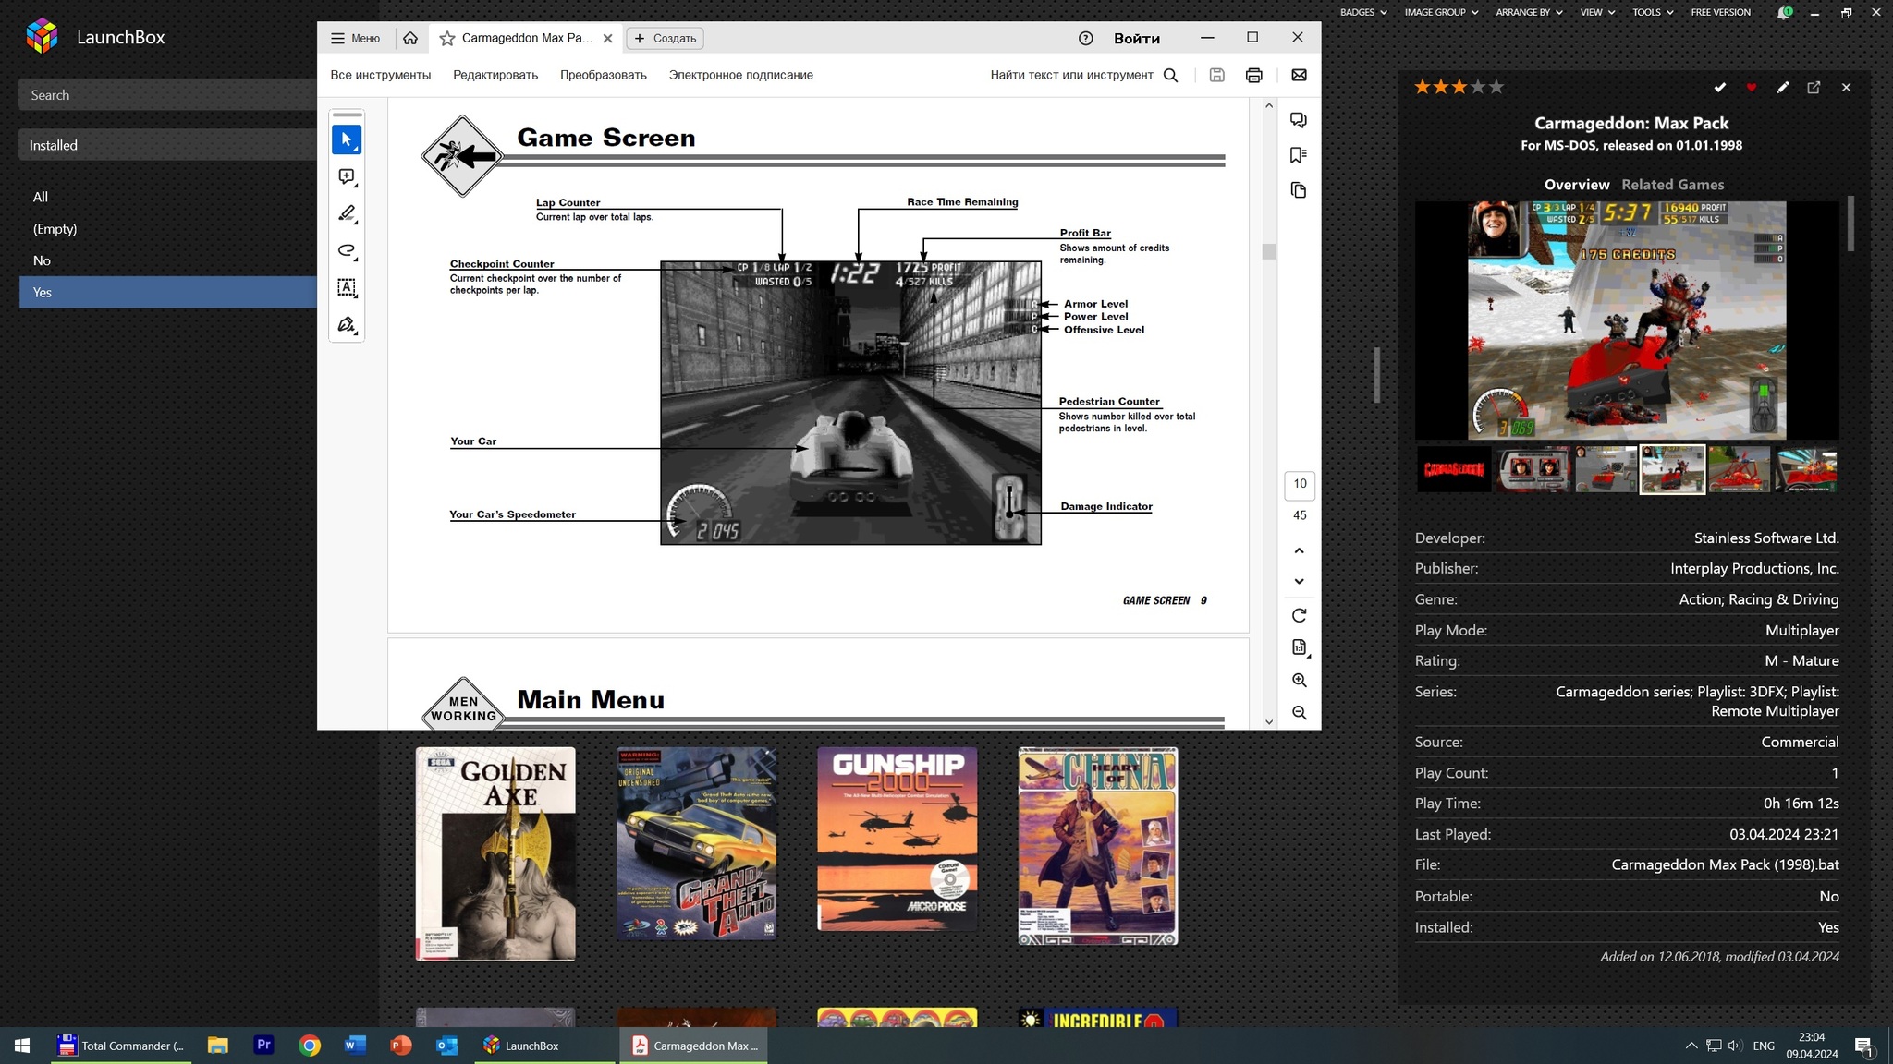Screen dimensions: 1893x1064
Task: Open the TOOLS dropdown menu
Action: point(1653,12)
